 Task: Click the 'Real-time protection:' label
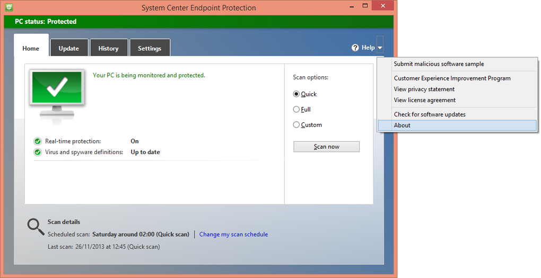pos(73,141)
